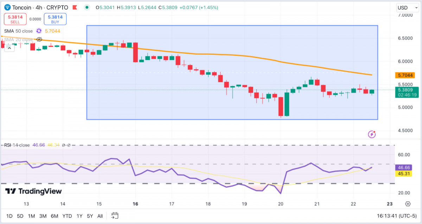The image size is (422, 224).
Task: Click date label 23 on time axis
Action: tap(390, 204)
